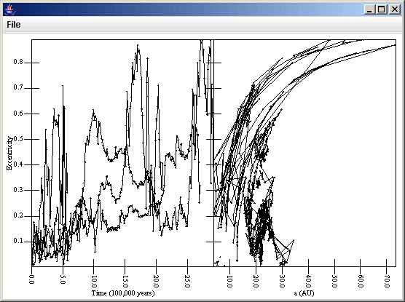Minimize the plot window
Viewport: 405px width, 302px height.
pyautogui.click(x=369, y=9)
